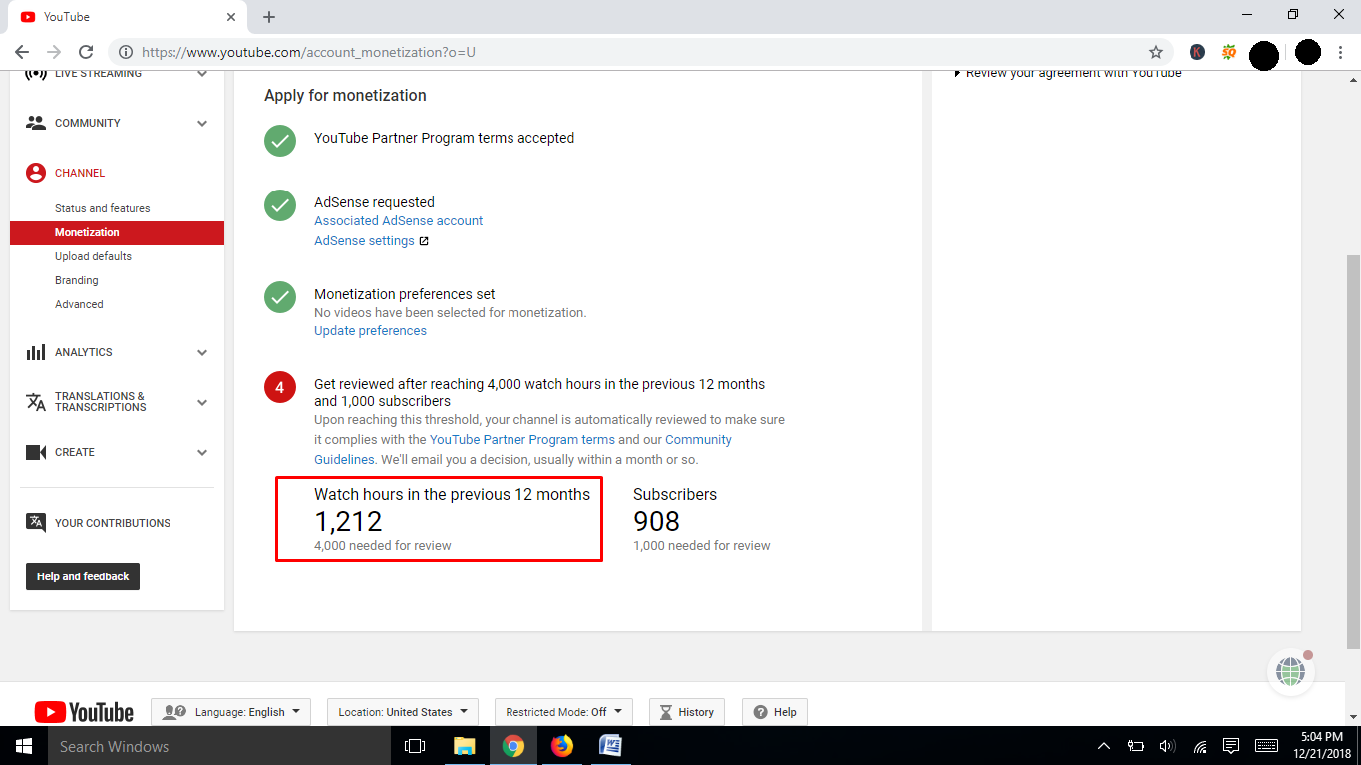Viewport: 1361px width, 765px height.
Task: Reload the YouTube monetization page
Action: click(x=86, y=52)
